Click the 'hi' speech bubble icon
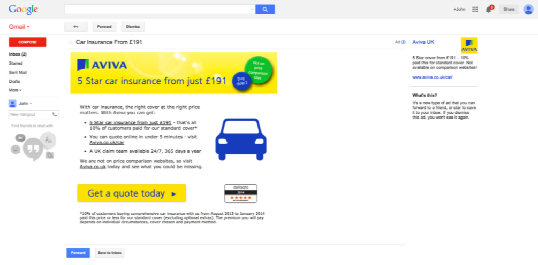Screen dimensions: 538x265 48,140
